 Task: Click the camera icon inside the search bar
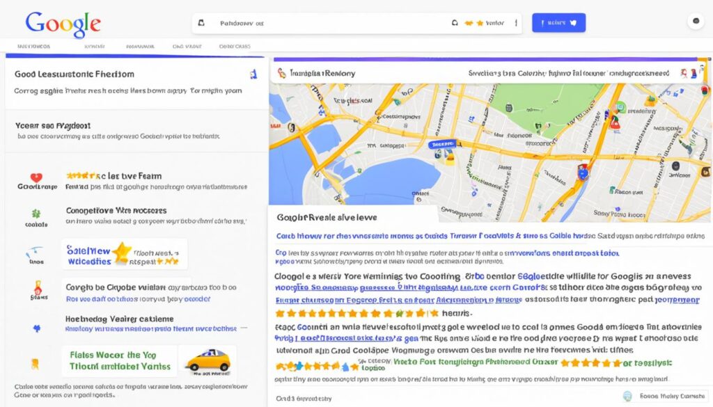pyautogui.click(x=201, y=22)
